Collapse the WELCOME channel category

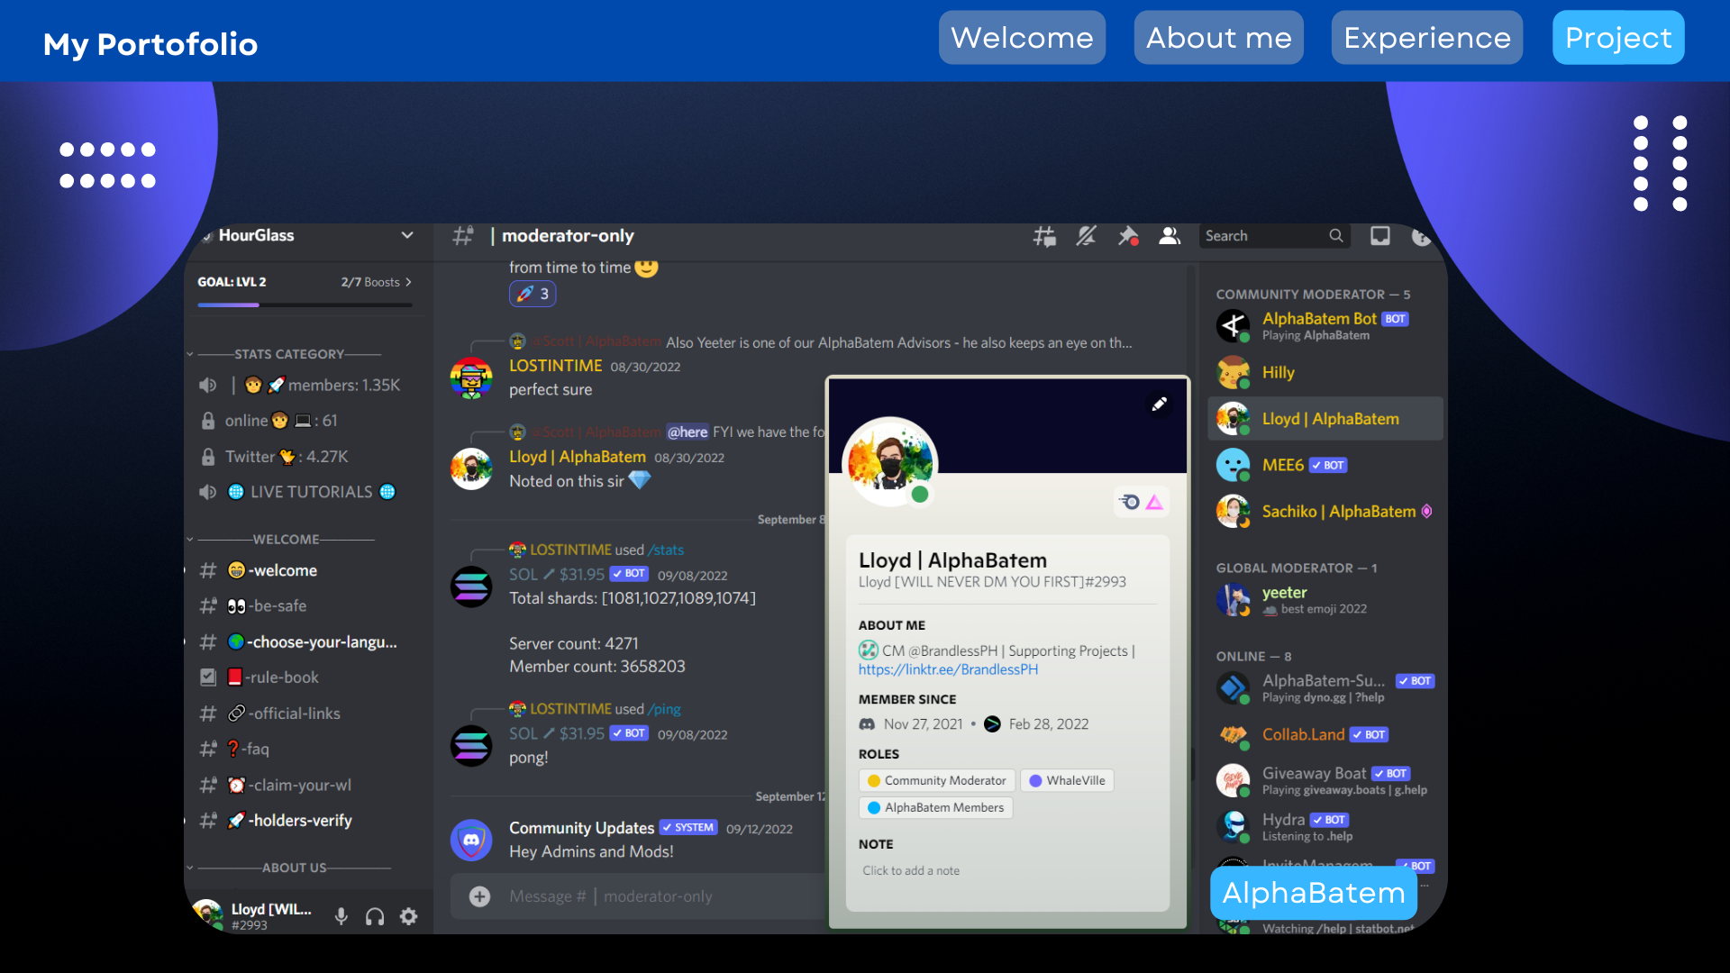click(190, 540)
